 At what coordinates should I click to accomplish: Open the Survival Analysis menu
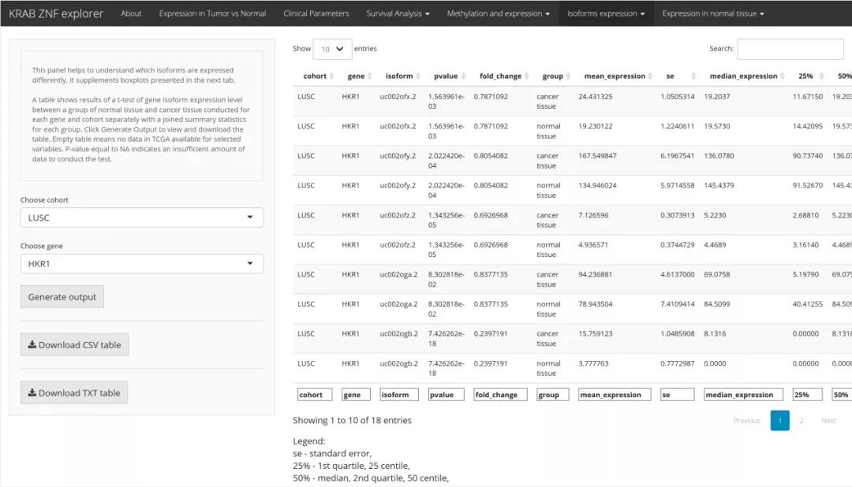tap(398, 13)
